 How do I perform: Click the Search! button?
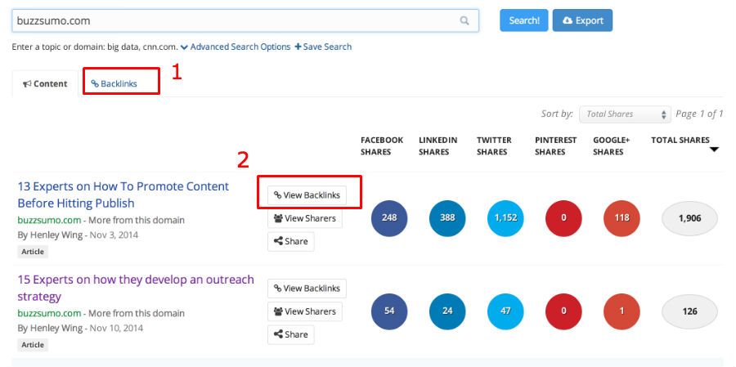pos(524,20)
